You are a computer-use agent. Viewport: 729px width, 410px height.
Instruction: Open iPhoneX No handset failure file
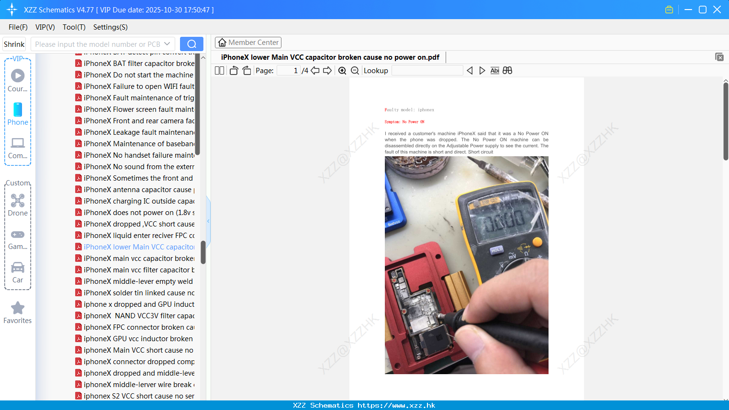coord(135,155)
